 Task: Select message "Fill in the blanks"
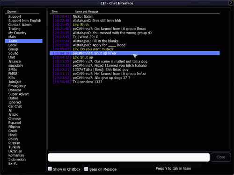tap(135, 41)
